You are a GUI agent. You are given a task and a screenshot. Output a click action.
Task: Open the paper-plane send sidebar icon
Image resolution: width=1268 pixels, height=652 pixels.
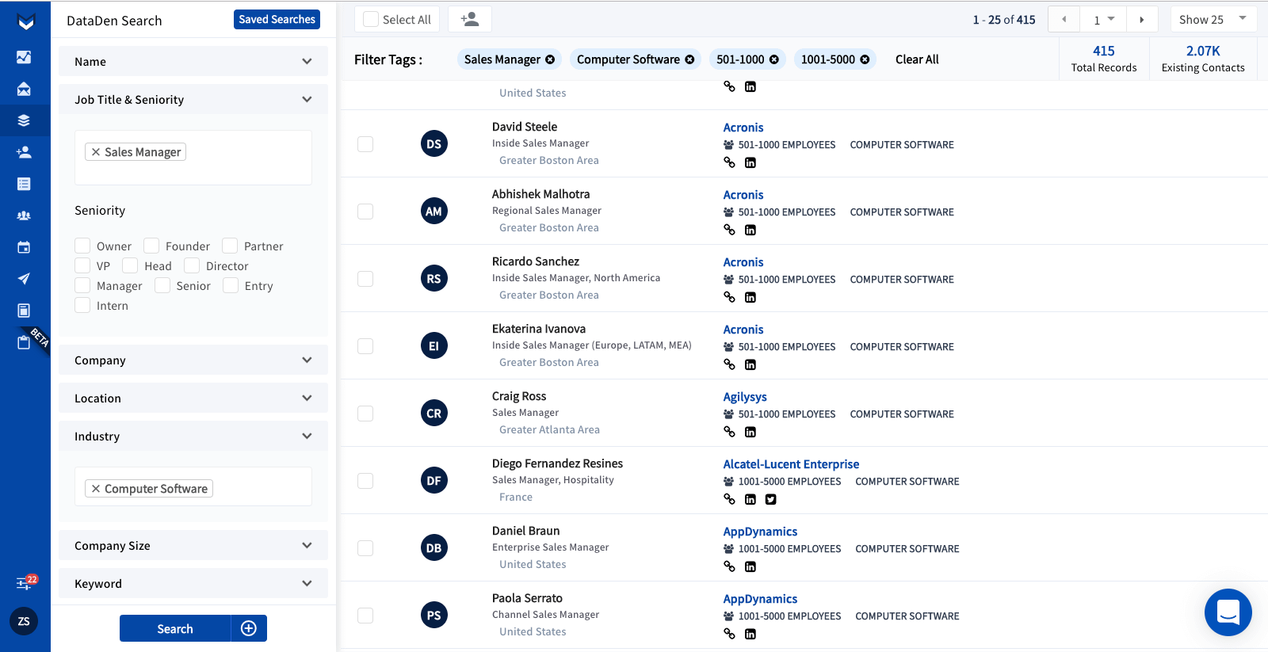[x=24, y=279]
